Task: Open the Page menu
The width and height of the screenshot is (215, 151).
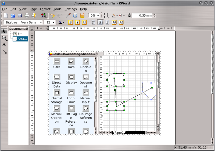Action: [x=33, y=9]
